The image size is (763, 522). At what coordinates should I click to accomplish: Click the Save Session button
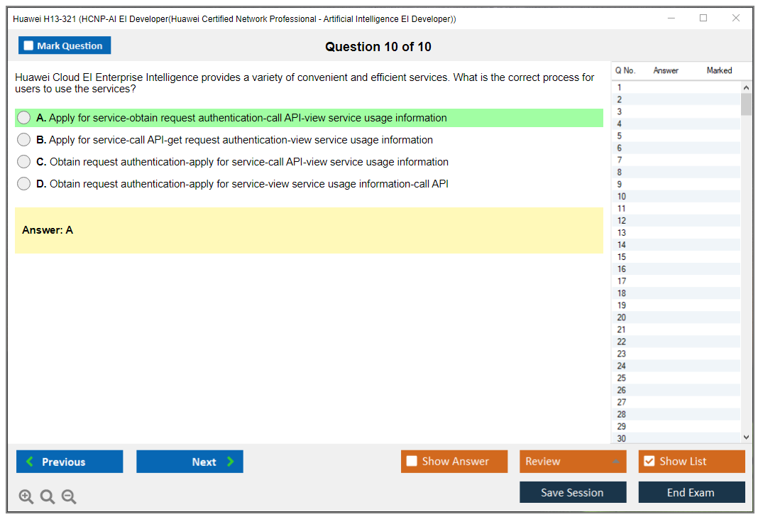point(572,492)
